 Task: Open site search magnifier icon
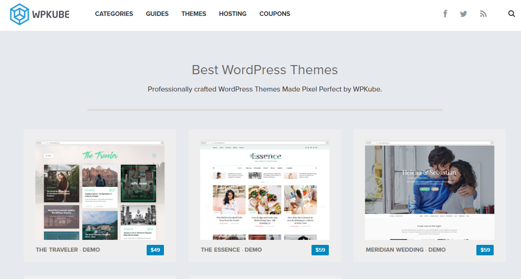pyautogui.click(x=511, y=14)
